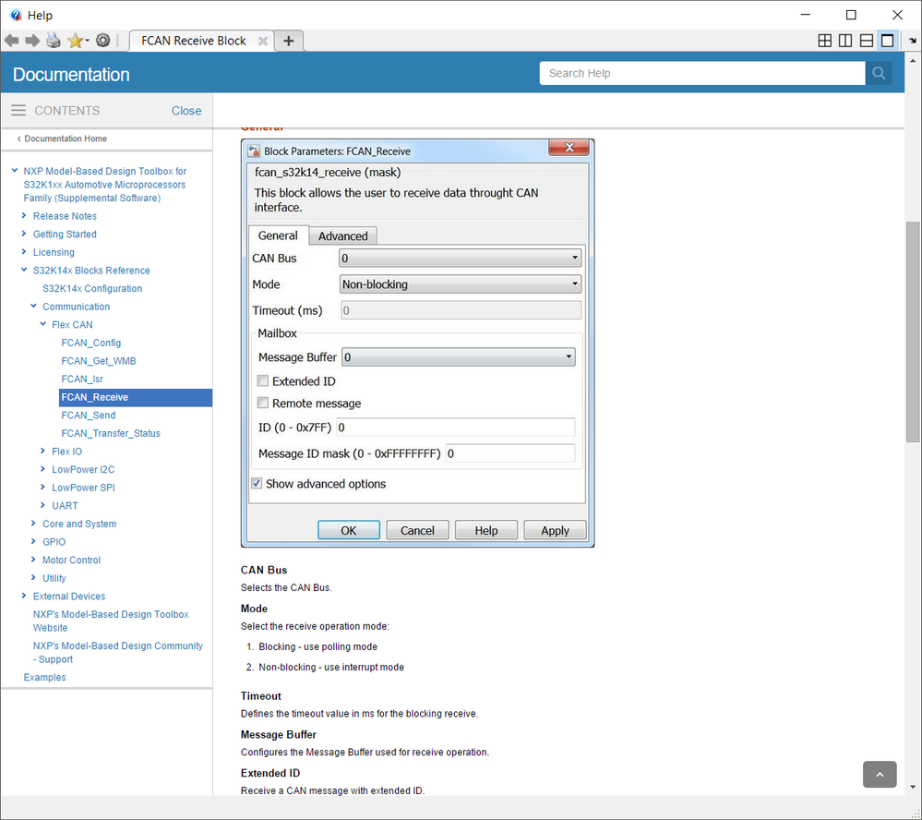This screenshot has height=820, width=922.
Task: Open the Examples link in contents
Action: pos(44,677)
